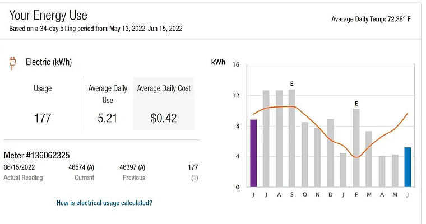Click the Meter #136062325 heading
426x224 pixels.
coord(37,155)
